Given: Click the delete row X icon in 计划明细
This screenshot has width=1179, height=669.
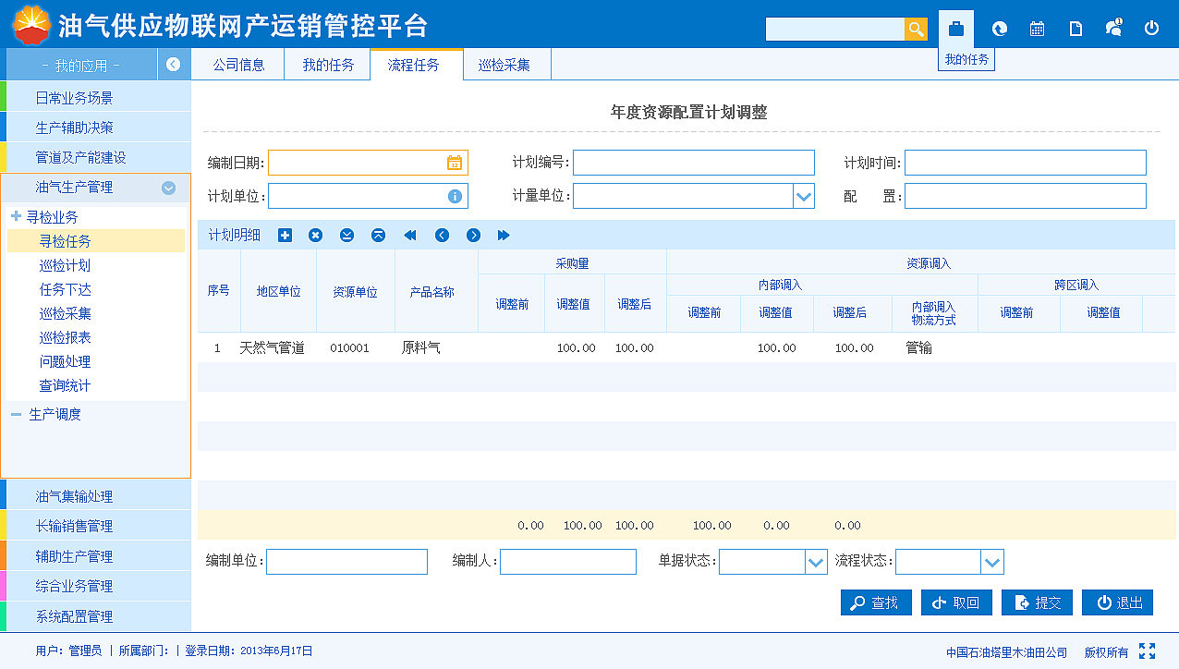Looking at the screenshot, I should click(x=315, y=236).
